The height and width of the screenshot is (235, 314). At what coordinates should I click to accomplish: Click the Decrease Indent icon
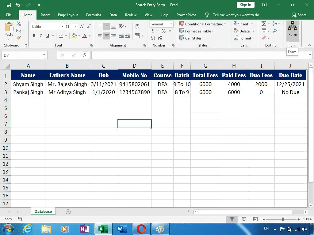point(121,36)
